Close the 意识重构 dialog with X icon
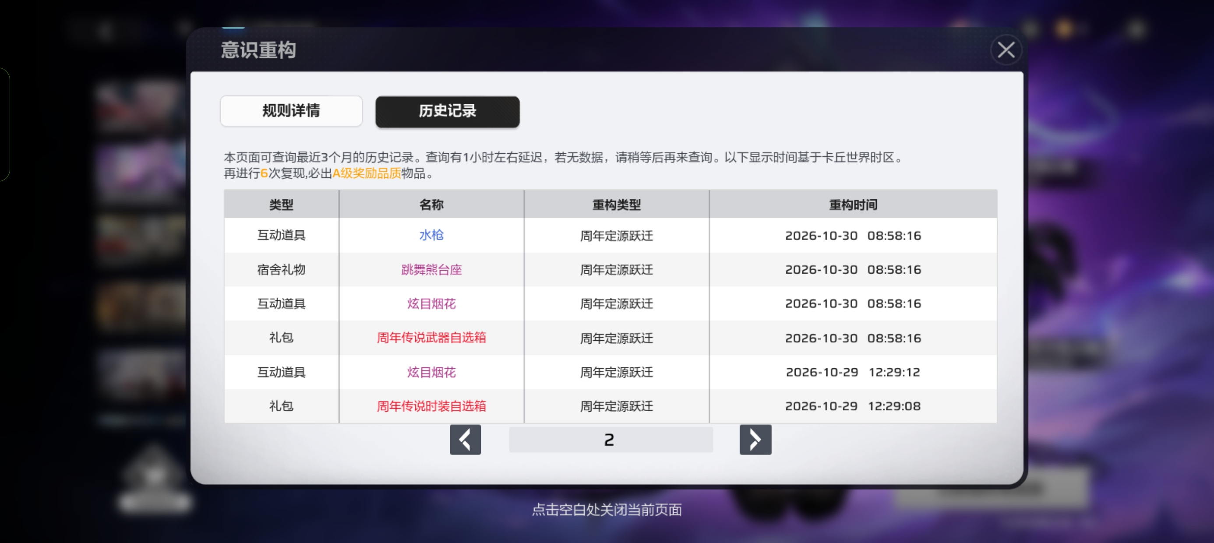Image resolution: width=1214 pixels, height=543 pixels. pyautogui.click(x=1006, y=50)
